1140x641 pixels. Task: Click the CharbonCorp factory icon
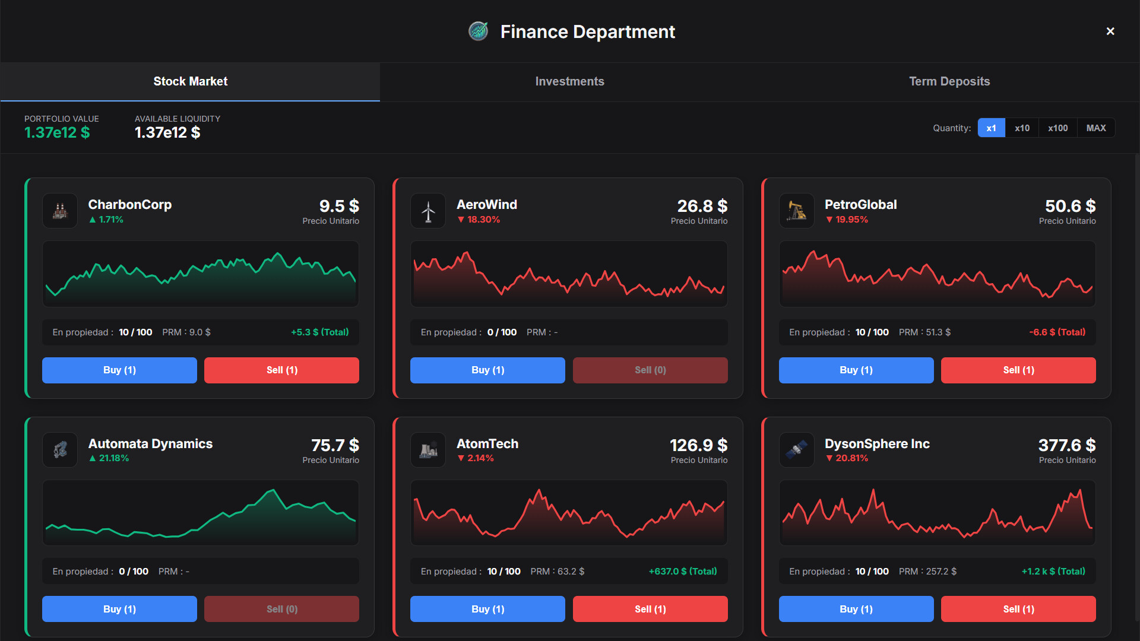[60, 211]
